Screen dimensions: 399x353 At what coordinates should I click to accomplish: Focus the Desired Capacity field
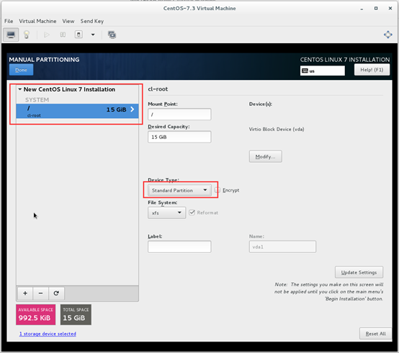point(179,137)
